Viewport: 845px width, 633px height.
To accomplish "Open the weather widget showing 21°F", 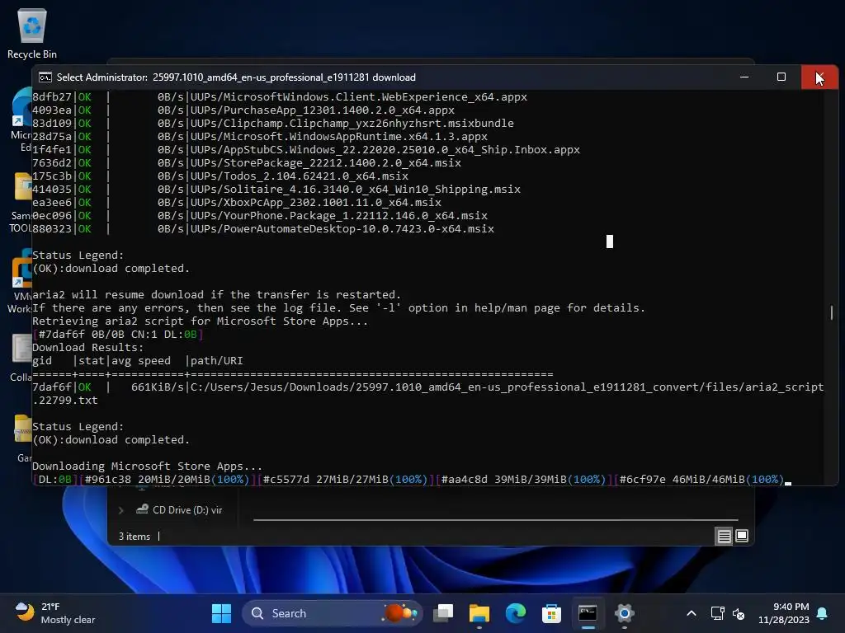I will pos(54,613).
